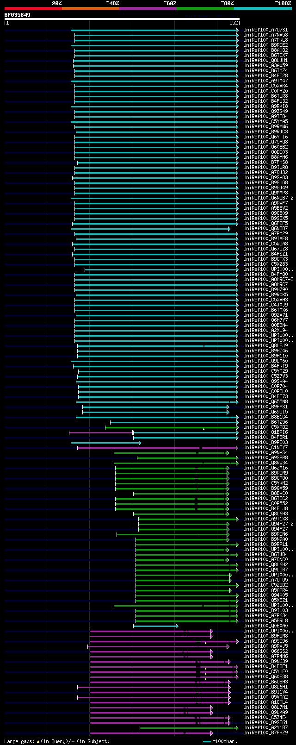This screenshot has width=296, height=745.
Task: Open the UniRef100_C0P704 entry
Action: pos(265,387)
